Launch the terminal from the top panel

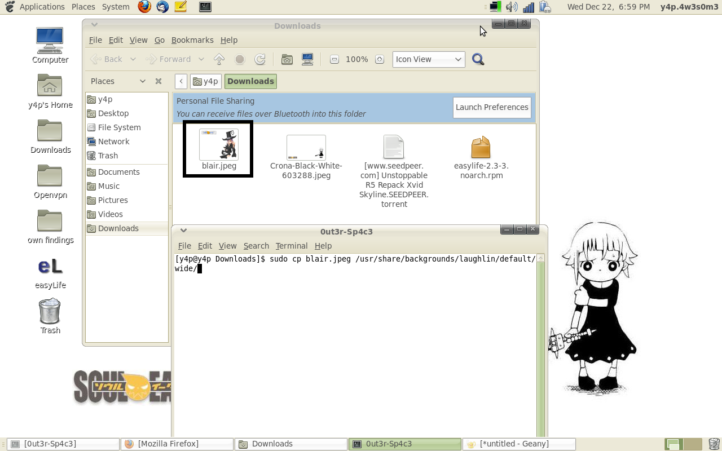click(x=205, y=7)
